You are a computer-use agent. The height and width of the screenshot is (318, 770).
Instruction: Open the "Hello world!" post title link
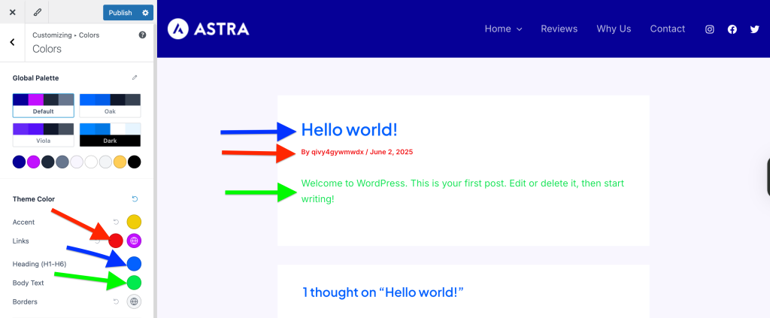[x=349, y=129]
